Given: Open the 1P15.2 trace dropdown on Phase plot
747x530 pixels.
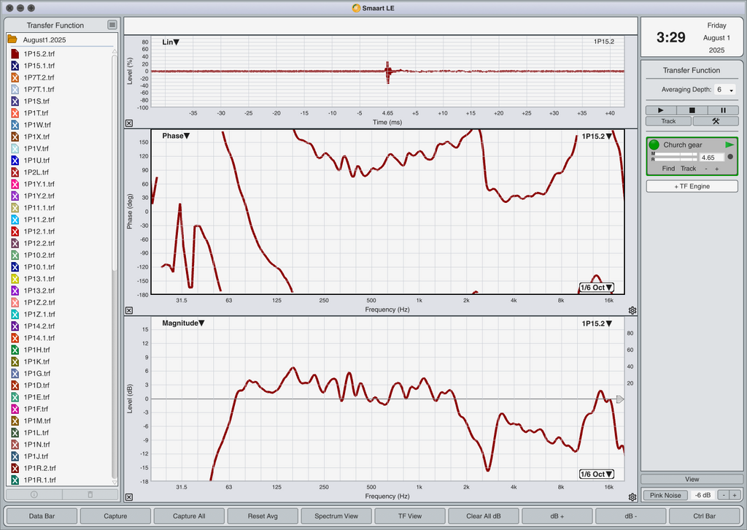Looking at the screenshot, I should point(597,137).
